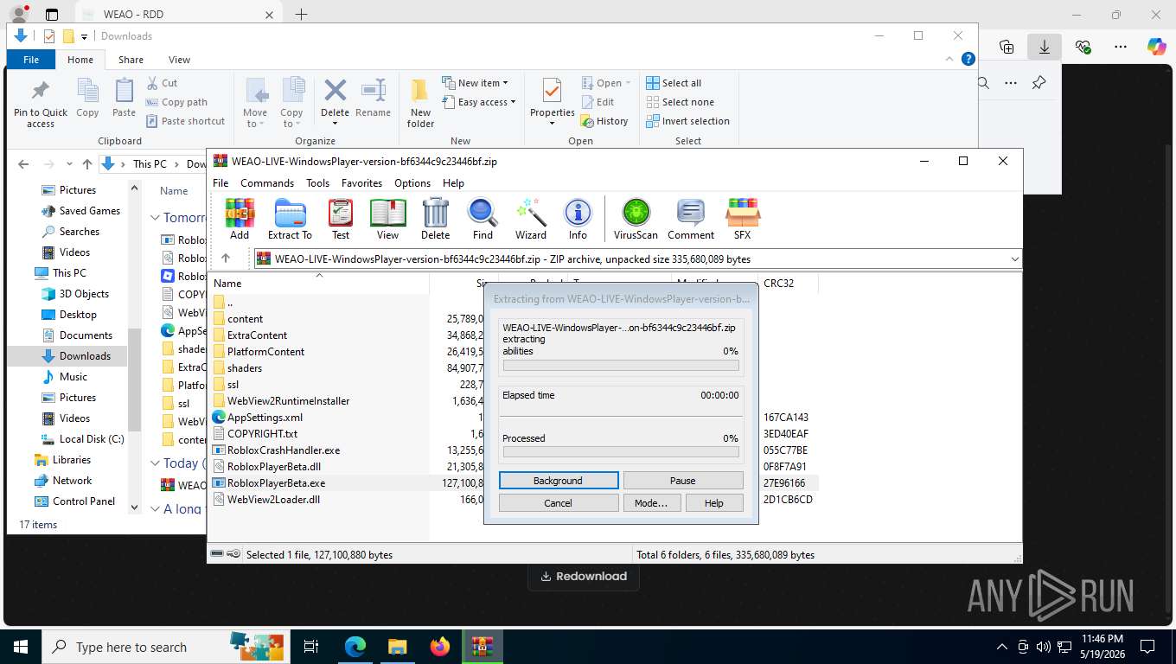Open the WinRAR Commands menu
Viewport: 1176px width, 664px height.
point(267,183)
